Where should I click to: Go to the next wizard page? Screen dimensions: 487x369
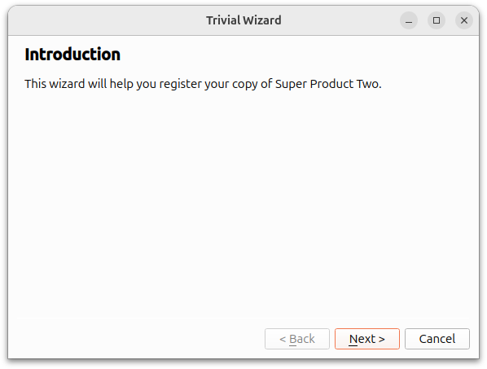pos(367,339)
